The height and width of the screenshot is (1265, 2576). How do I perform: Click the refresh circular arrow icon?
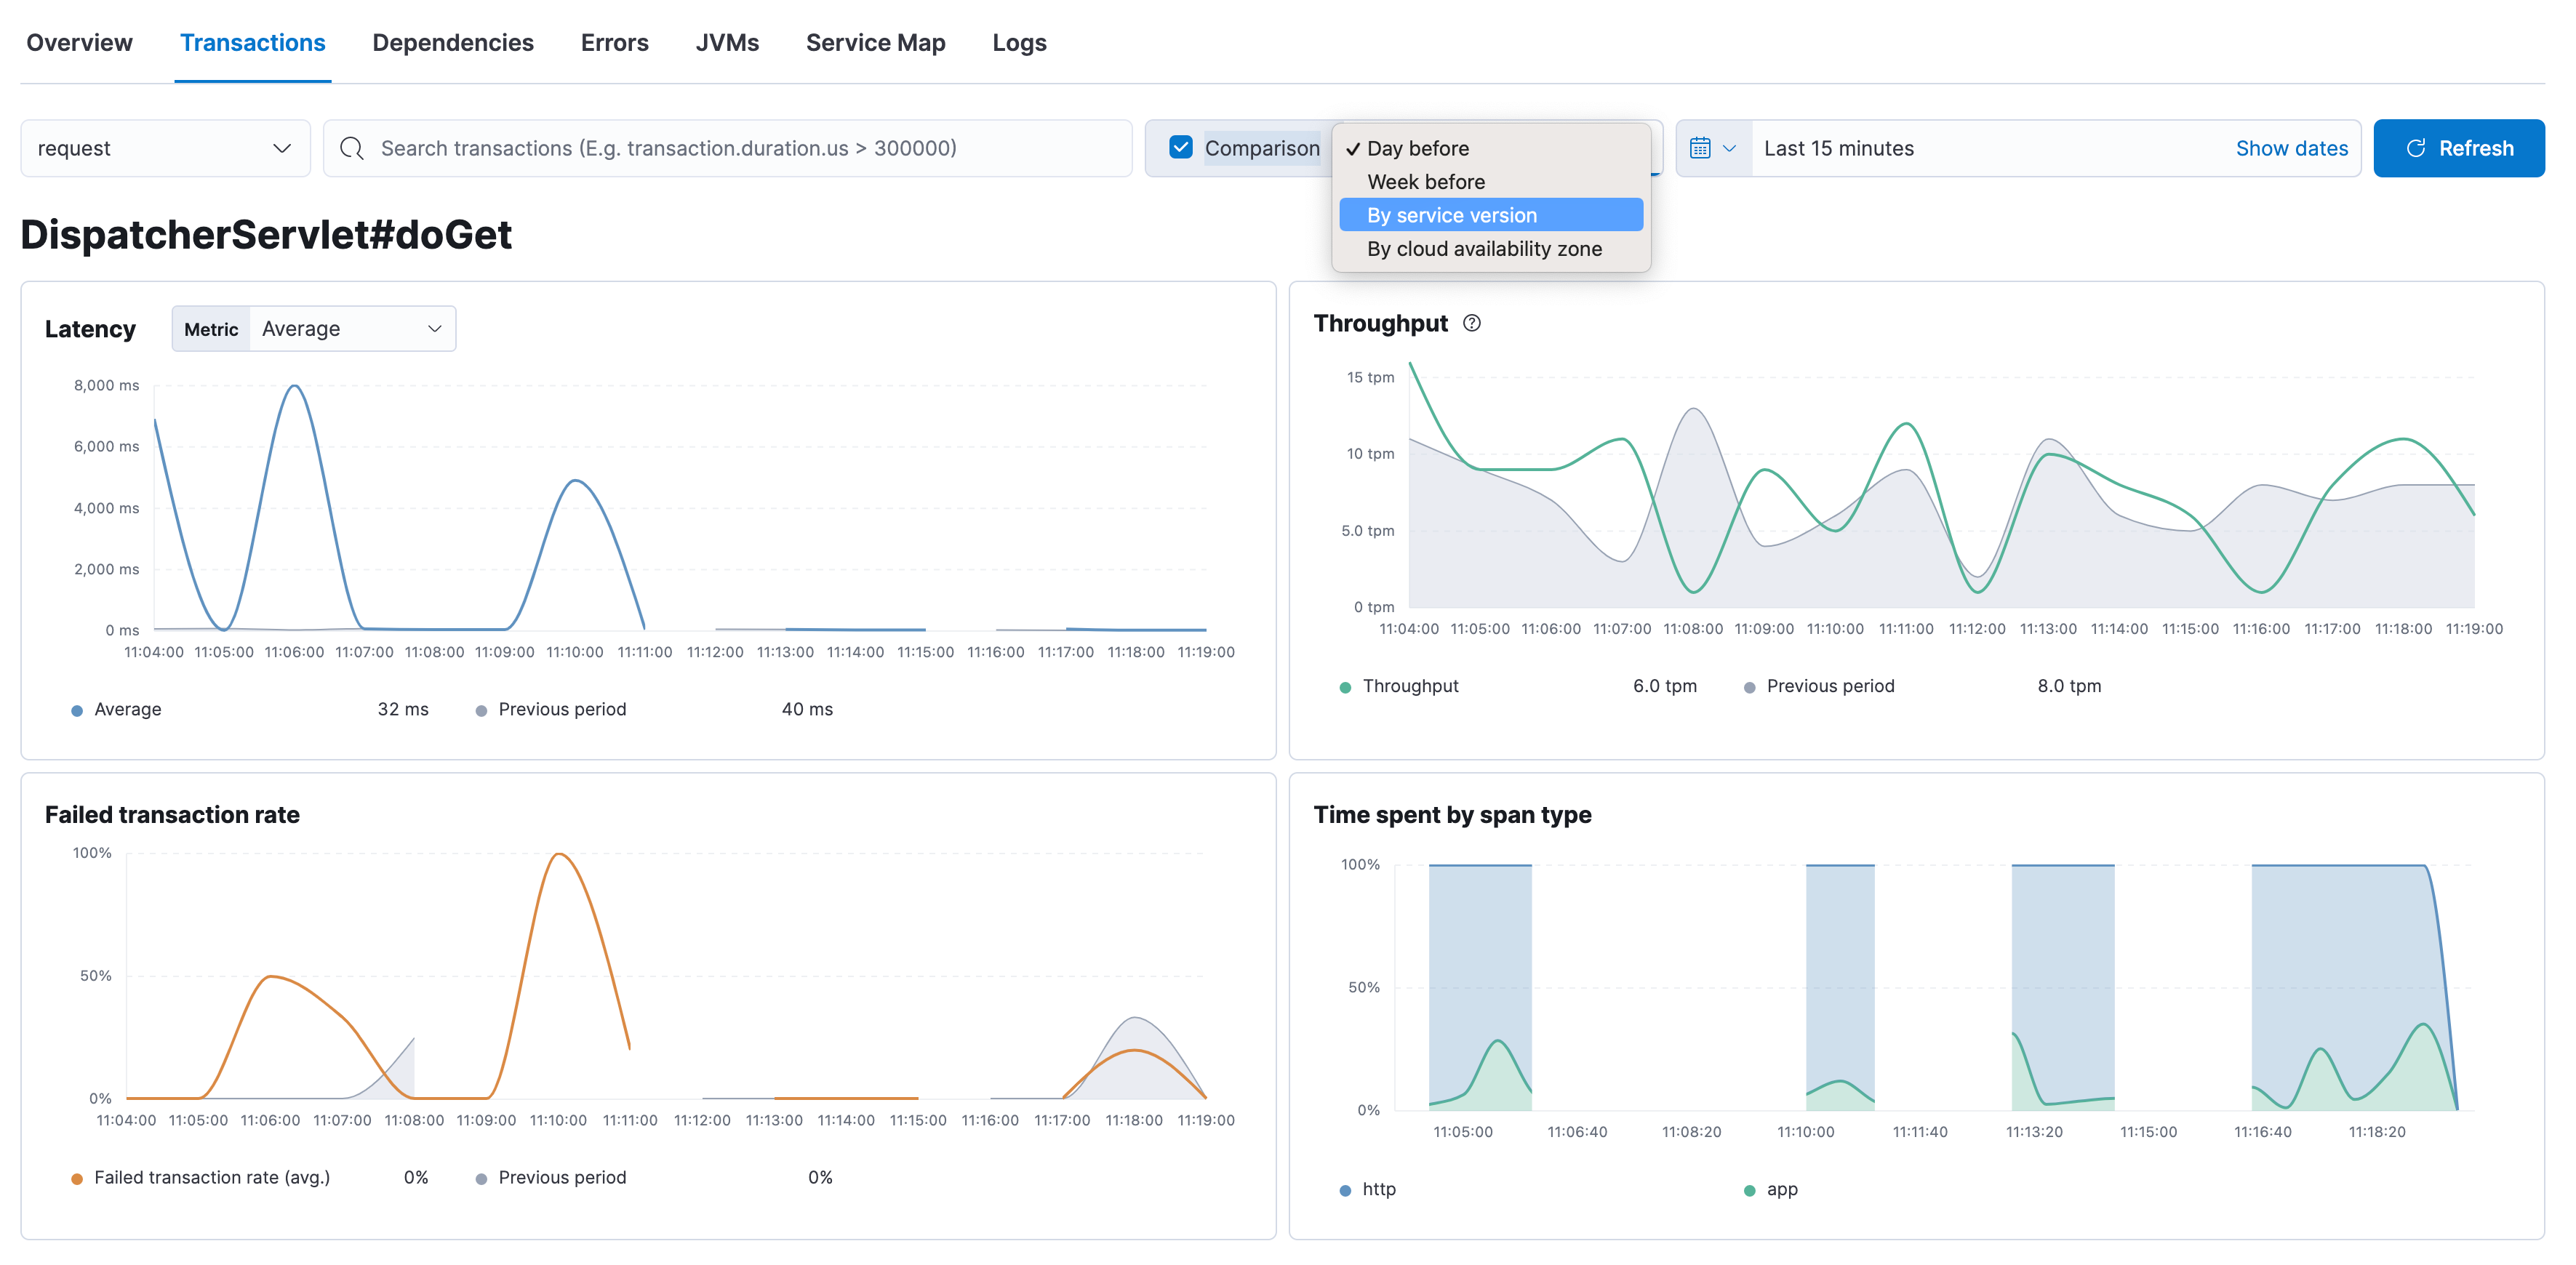coord(2417,148)
